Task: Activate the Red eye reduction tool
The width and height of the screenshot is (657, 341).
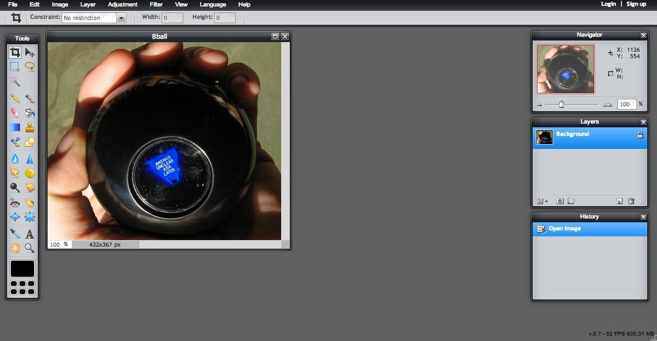Action: coord(15,203)
